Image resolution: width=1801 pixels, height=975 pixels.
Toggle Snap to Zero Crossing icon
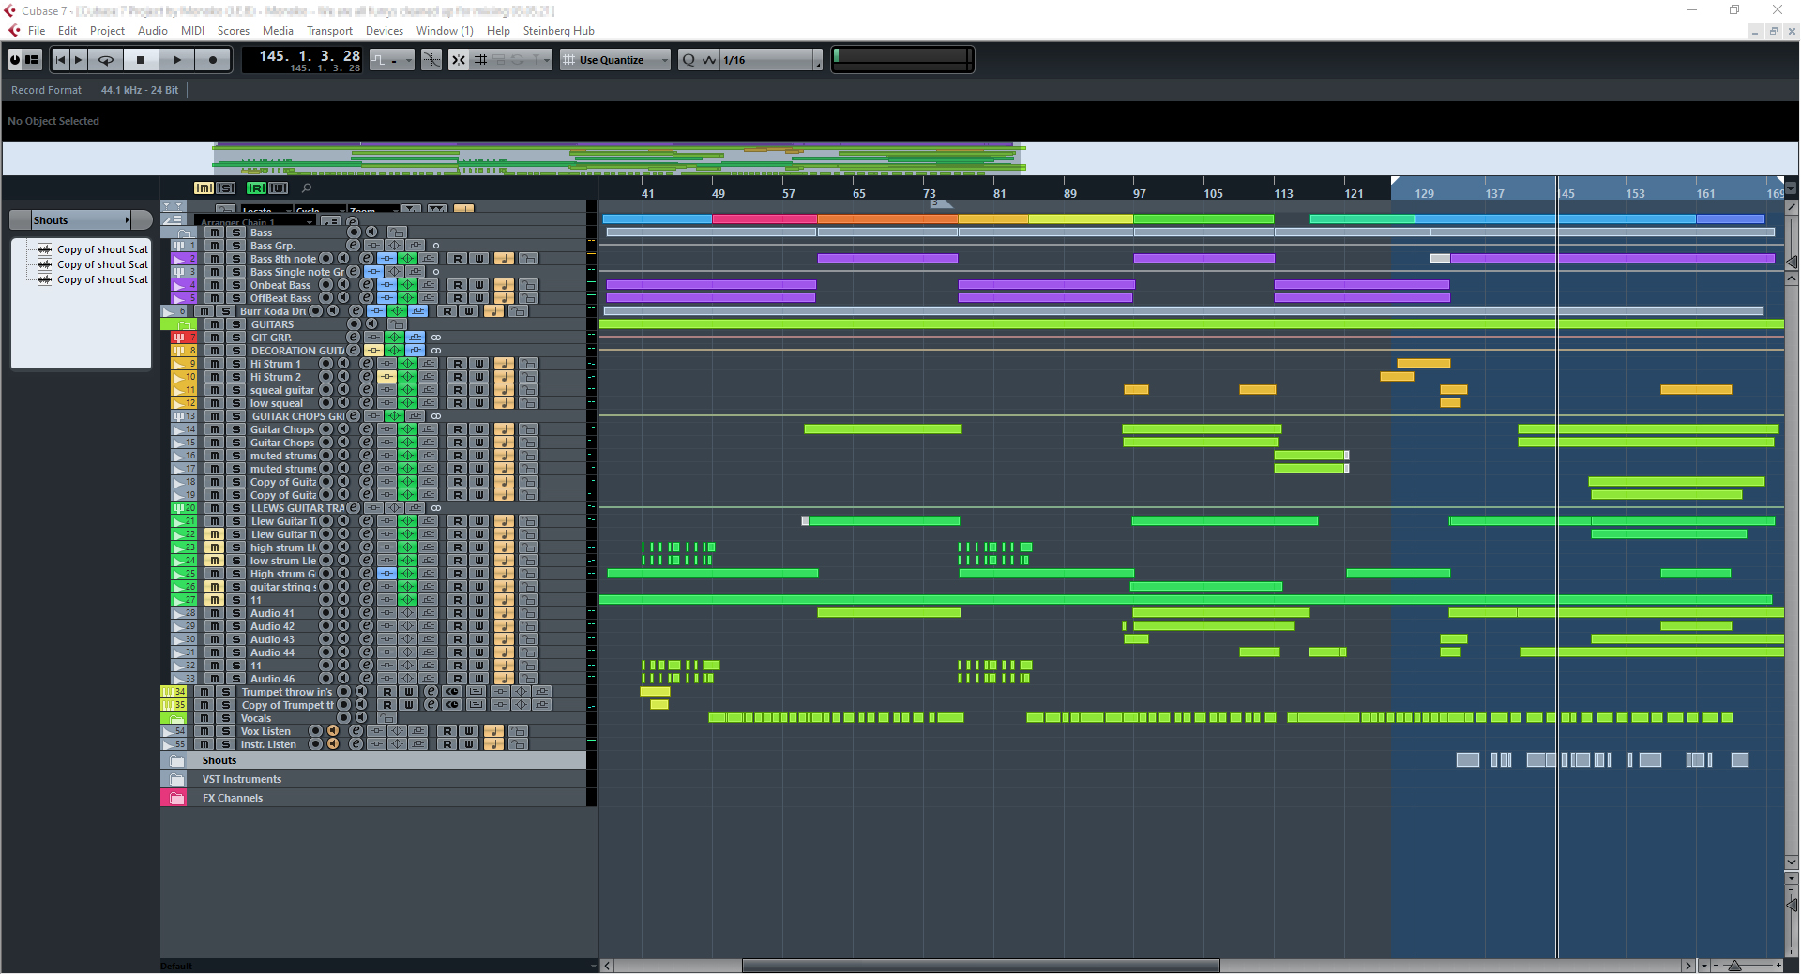(431, 60)
